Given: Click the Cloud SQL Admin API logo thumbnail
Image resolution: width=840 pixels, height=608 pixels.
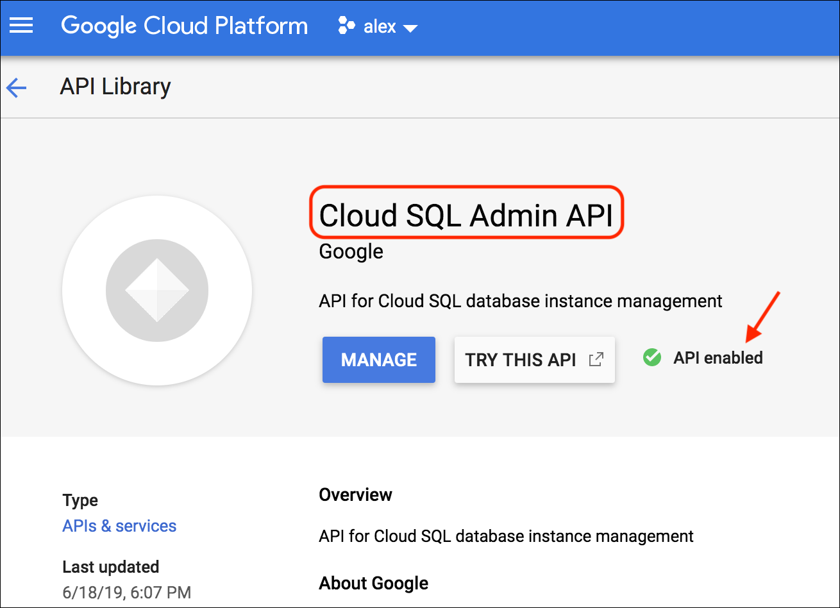Looking at the screenshot, I should [x=157, y=291].
